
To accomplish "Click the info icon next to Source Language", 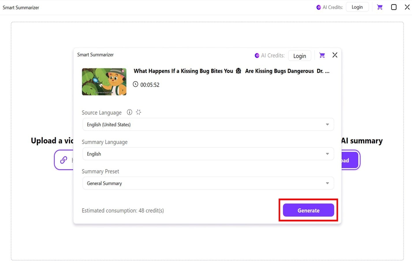I will (x=129, y=112).
